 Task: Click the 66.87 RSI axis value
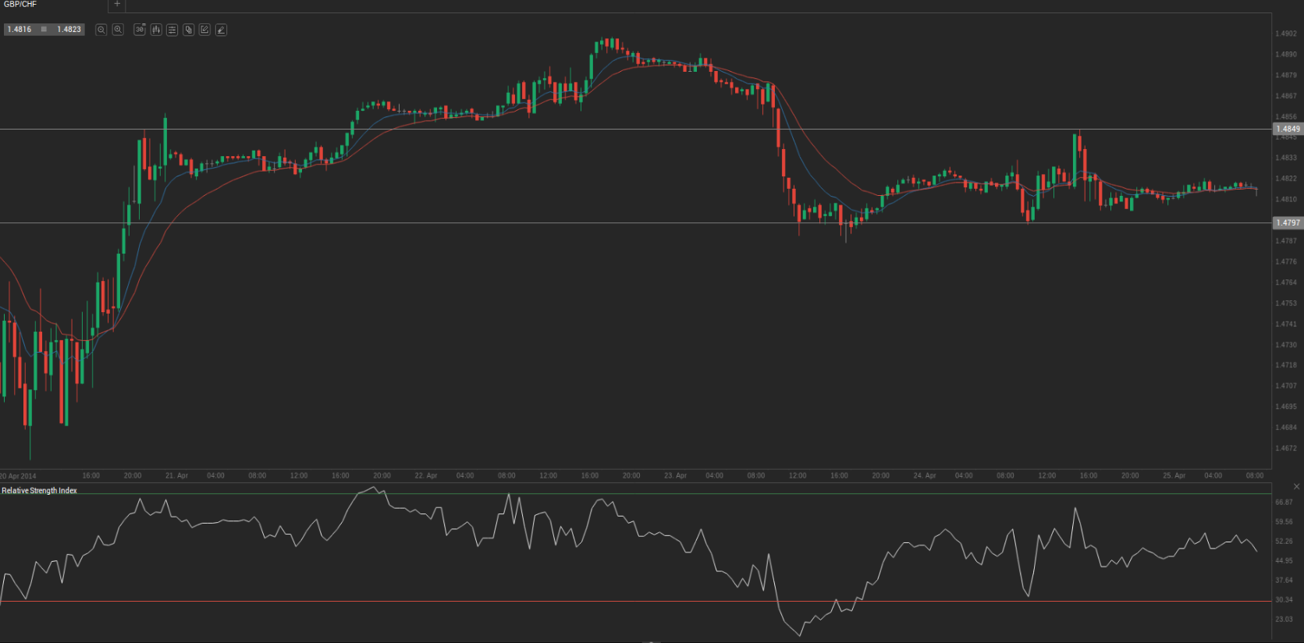(1284, 503)
